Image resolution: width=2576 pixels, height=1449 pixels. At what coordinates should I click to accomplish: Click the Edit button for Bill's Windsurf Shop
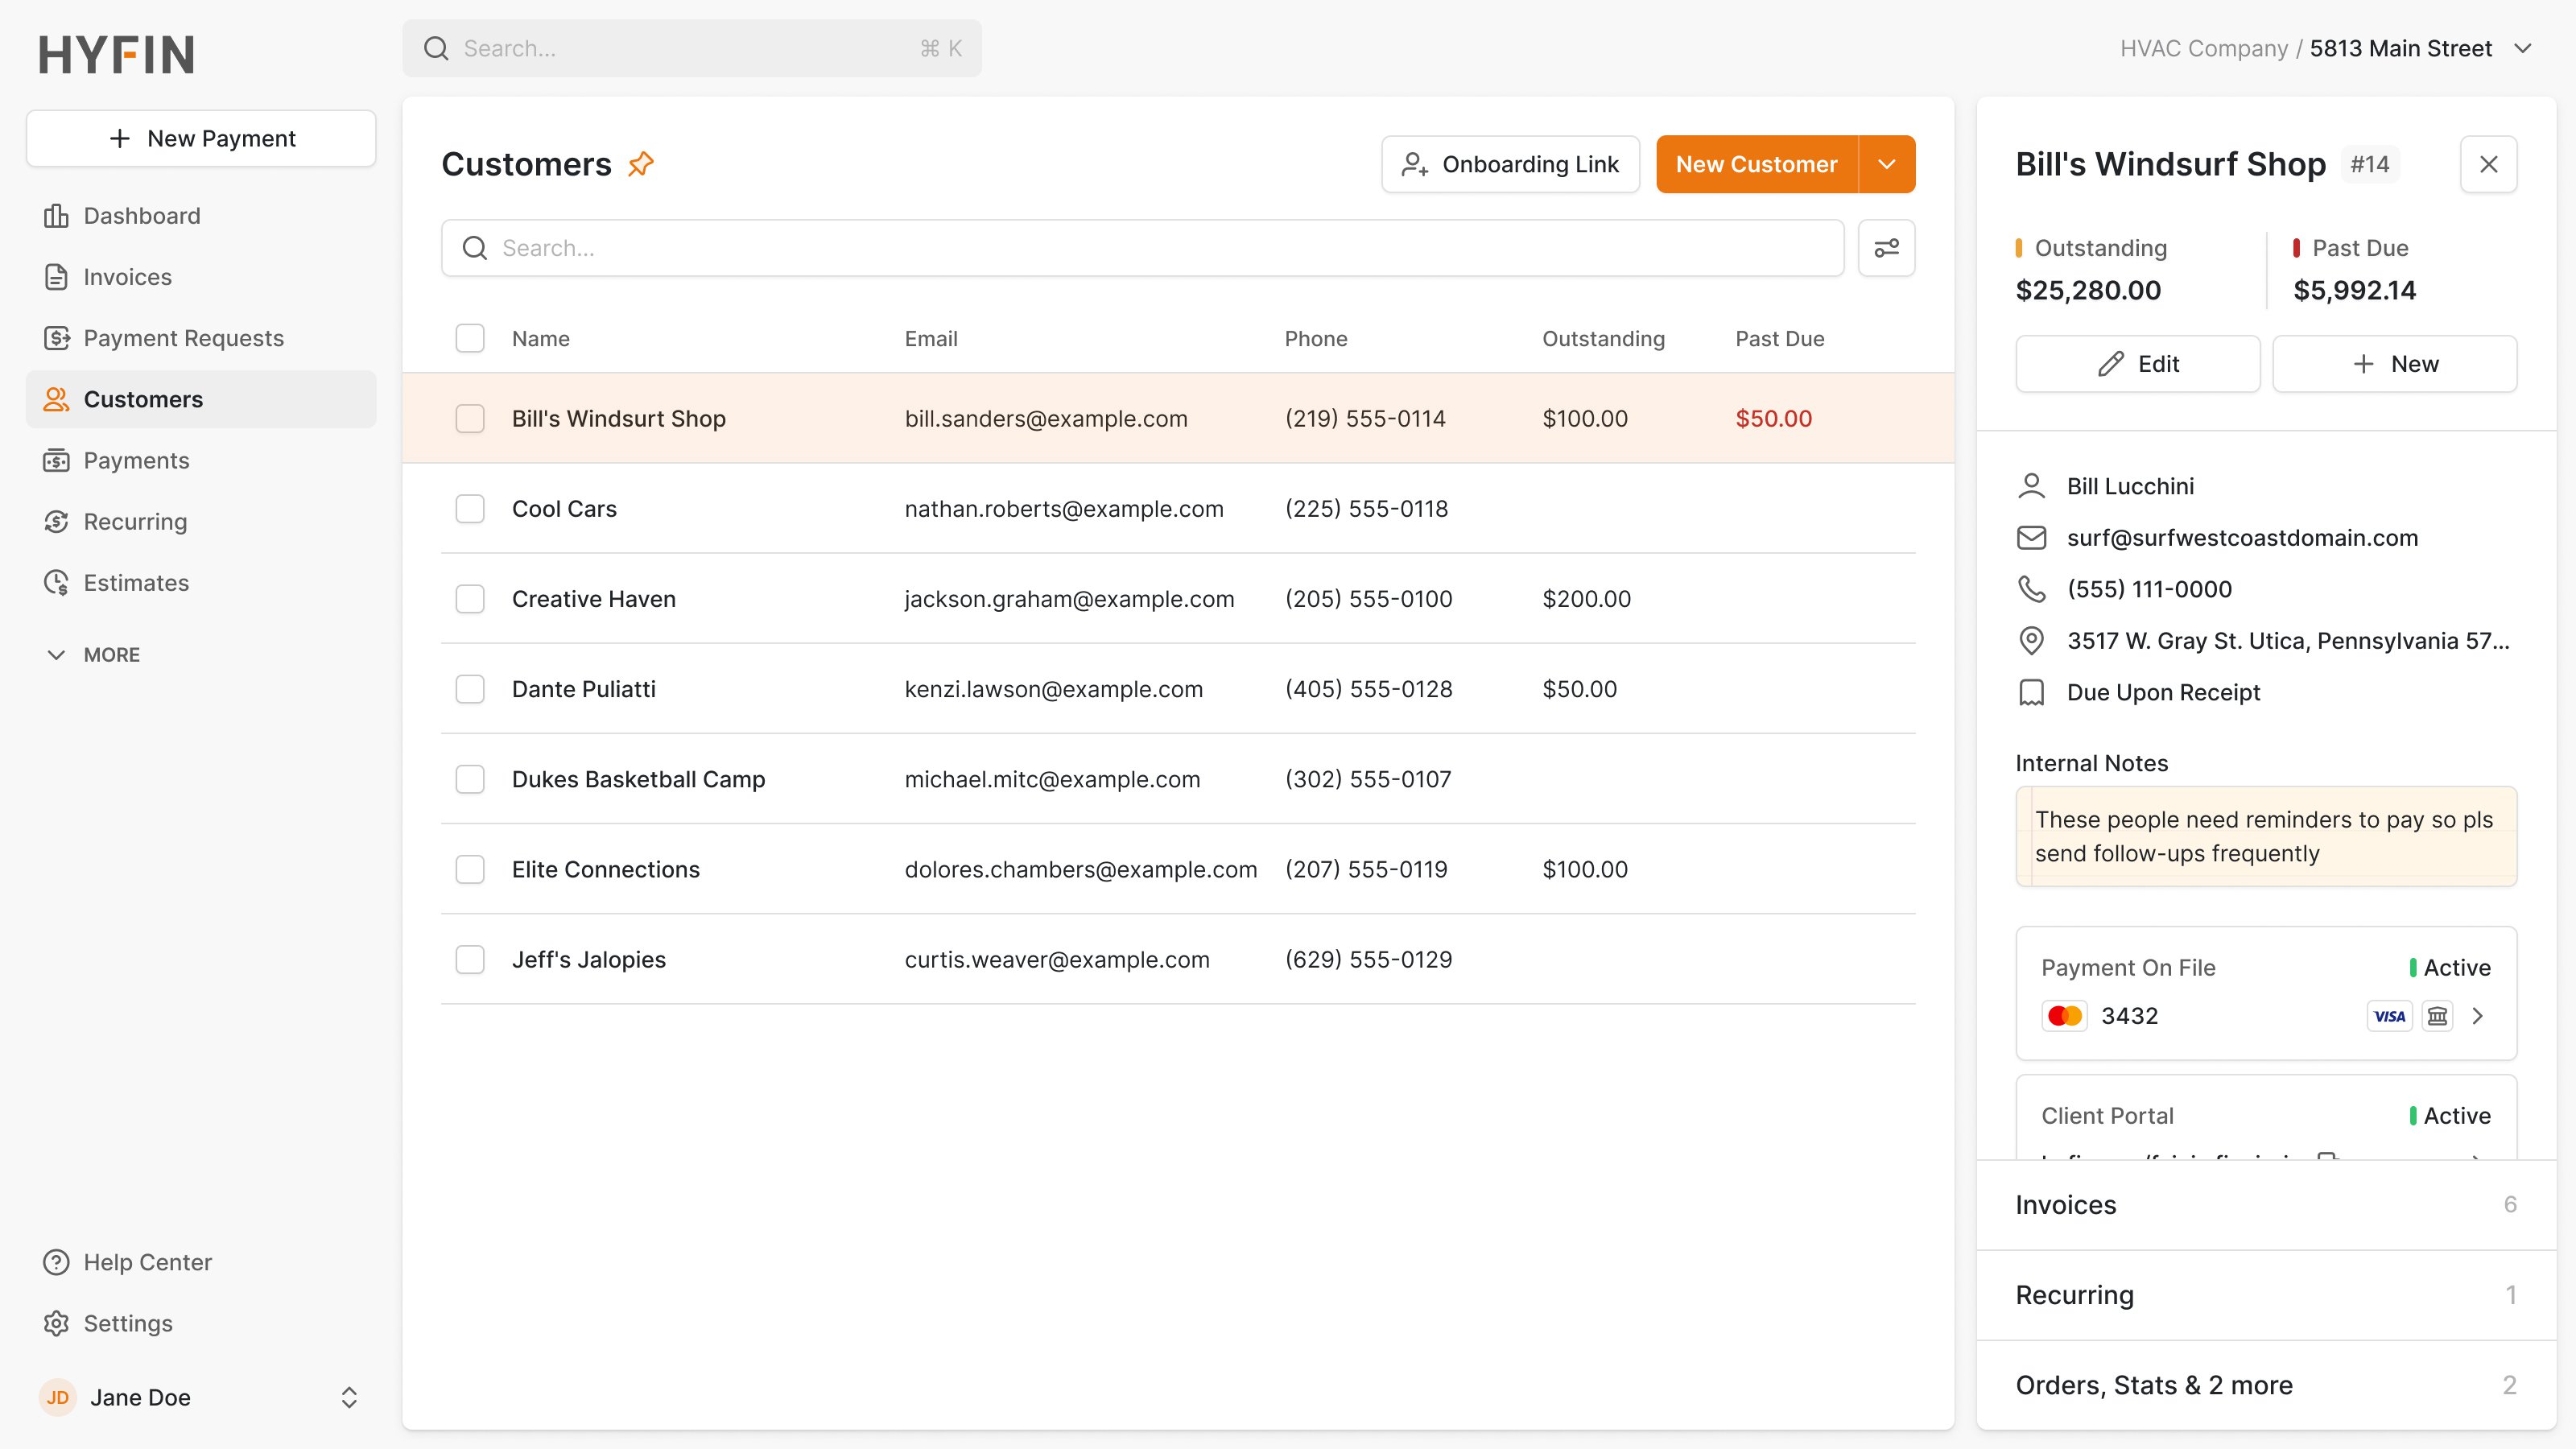tap(2137, 364)
